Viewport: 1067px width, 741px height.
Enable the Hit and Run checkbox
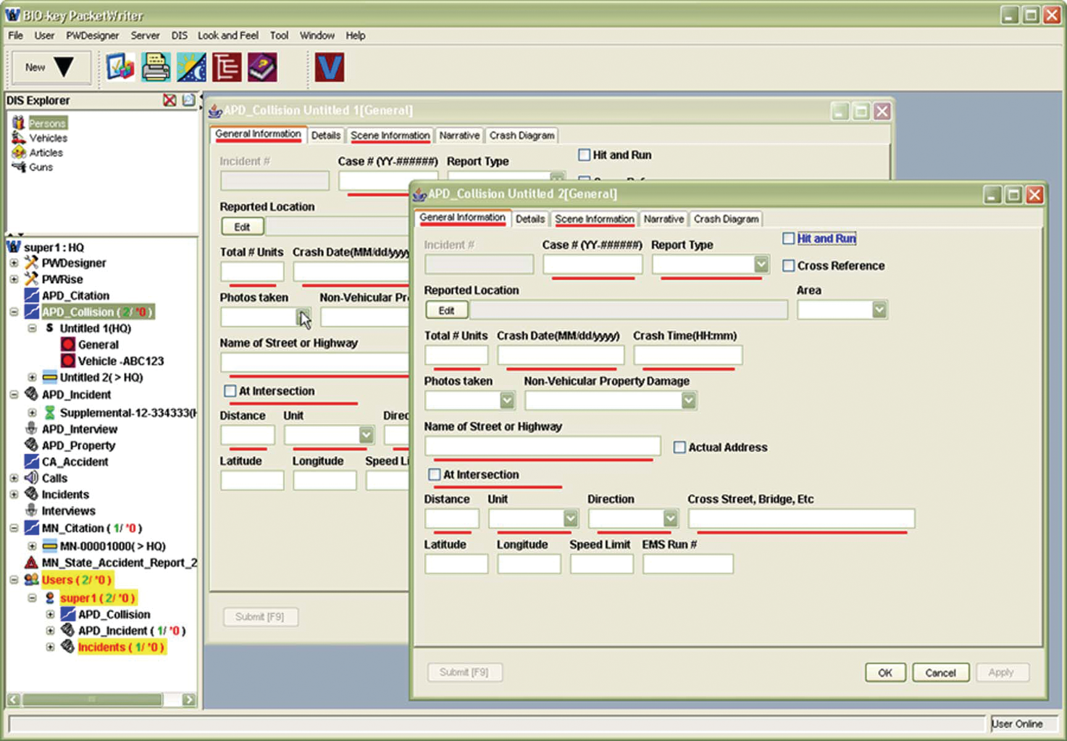tap(789, 239)
